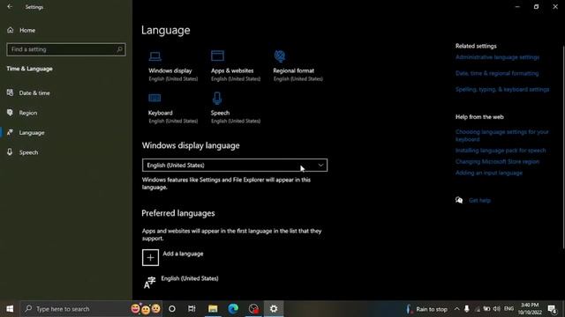The width and height of the screenshot is (565, 317).
Task: Open File Explorer from the taskbar
Action: pyautogui.click(x=213, y=309)
